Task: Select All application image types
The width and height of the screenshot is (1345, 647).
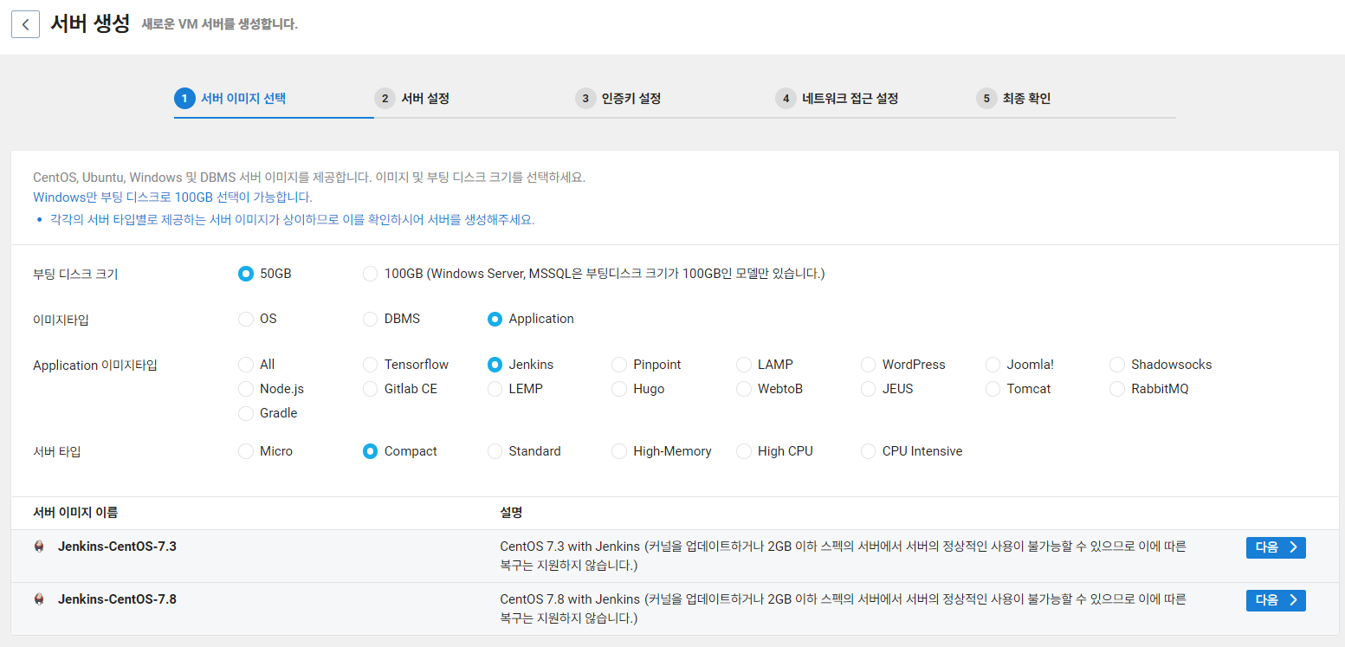Action: (246, 365)
